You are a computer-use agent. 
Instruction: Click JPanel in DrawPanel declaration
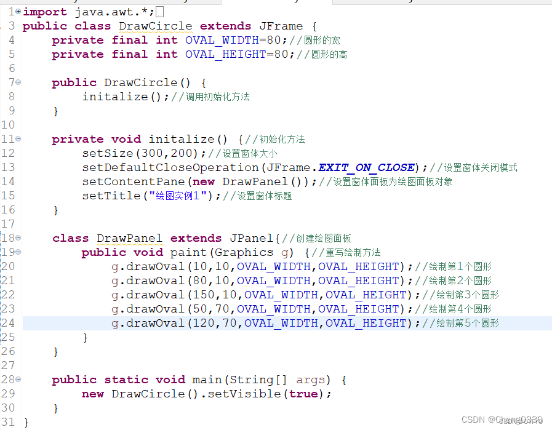(x=251, y=238)
